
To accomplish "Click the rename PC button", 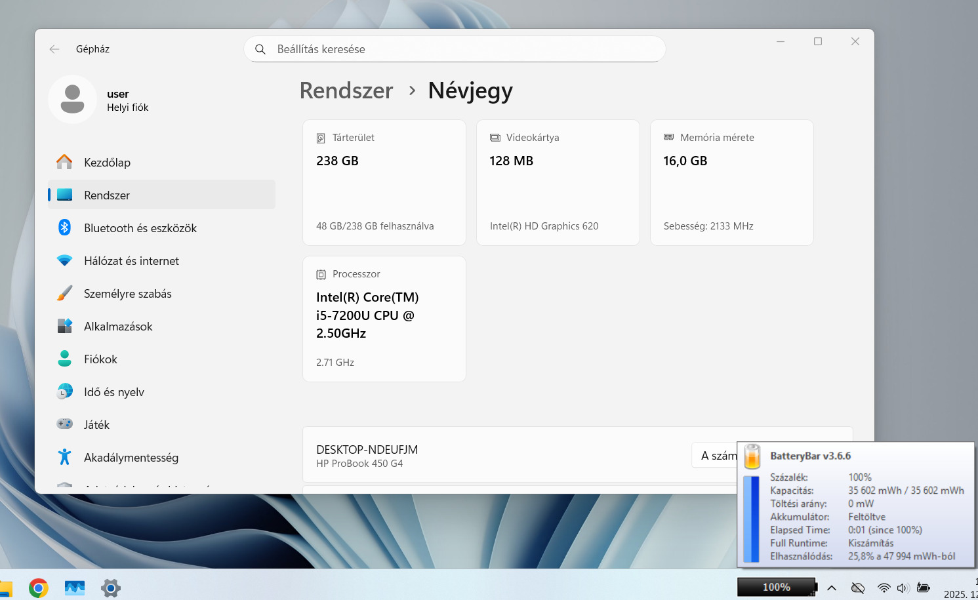I will pos(714,455).
